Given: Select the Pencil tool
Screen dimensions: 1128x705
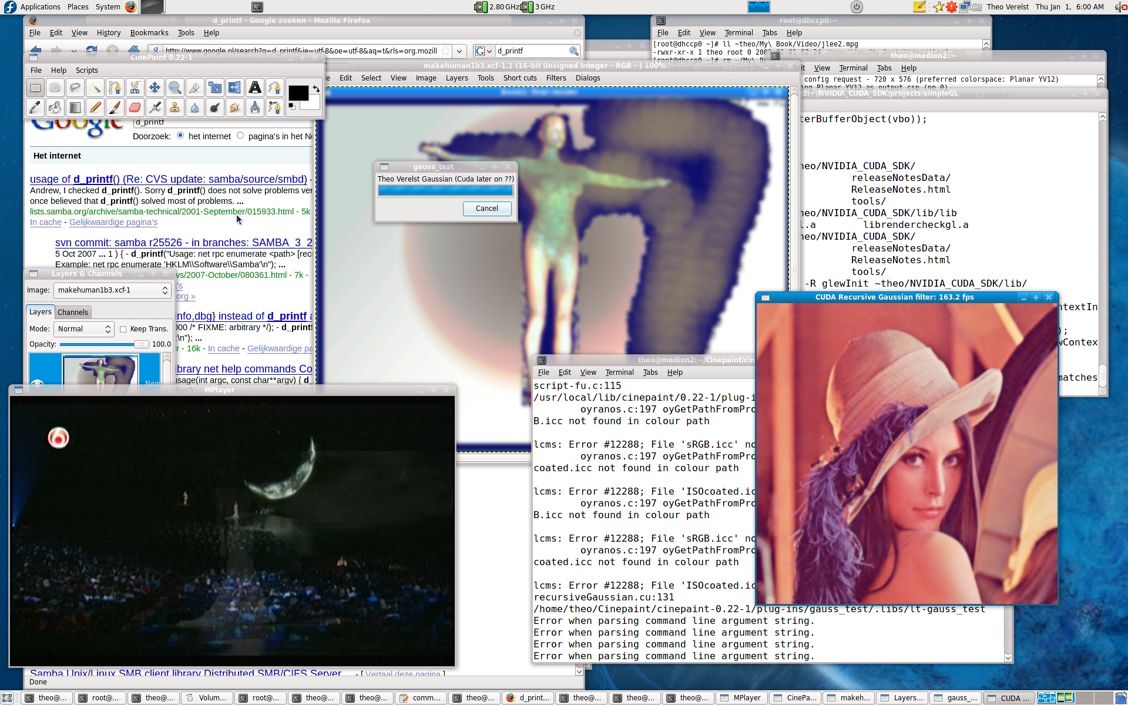Looking at the screenshot, I should pos(95,108).
